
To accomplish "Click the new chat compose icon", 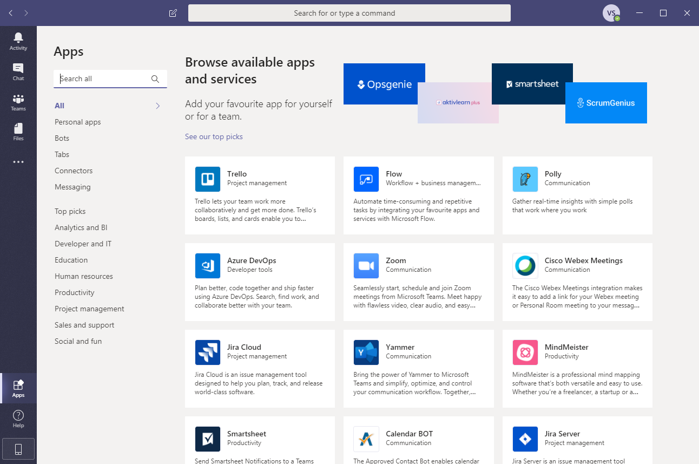I will pos(173,13).
